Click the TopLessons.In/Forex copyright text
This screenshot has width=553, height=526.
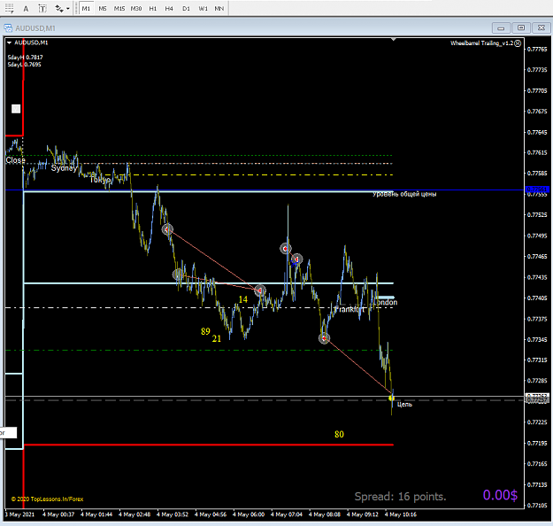pos(47,499)
